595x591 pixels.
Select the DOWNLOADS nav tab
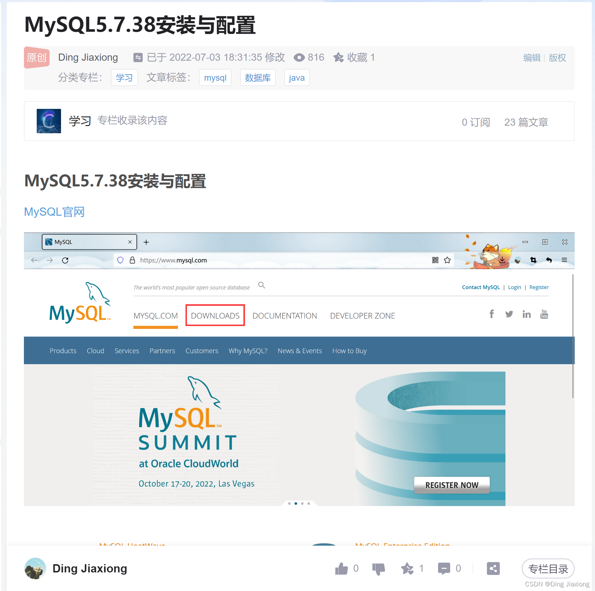pyautogui.click(x=215, y=315)
